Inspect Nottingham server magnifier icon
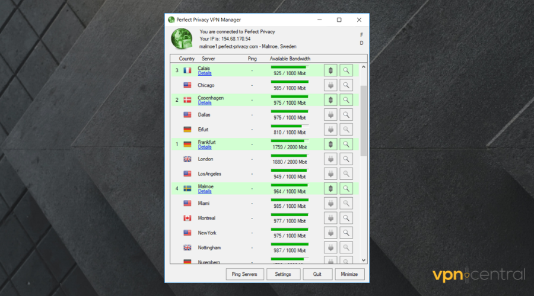This screenshot has height=296, width=534. pyautogui.click(x=346, y=247)
